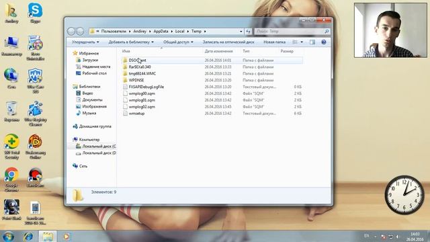Viewport: 430px width, 242px height.
Task: Launch Internet Explorer from the taskbar
Action: [x=28, y=237]
